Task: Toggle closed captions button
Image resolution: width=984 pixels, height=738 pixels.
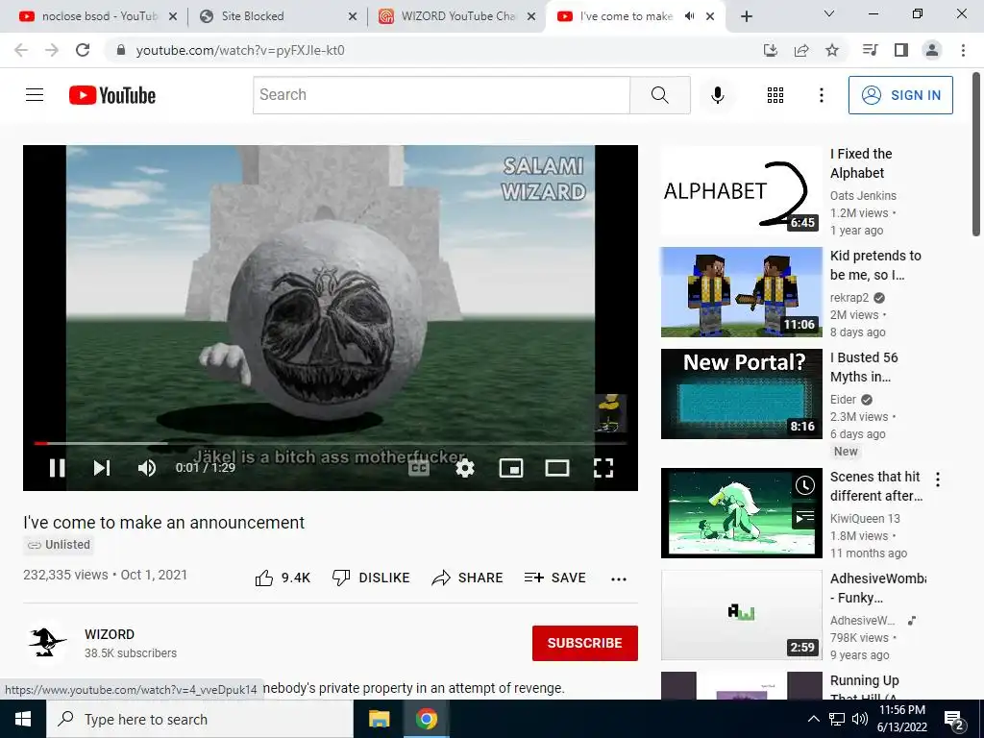Action: pyautogui.click(x=419, y=468)
